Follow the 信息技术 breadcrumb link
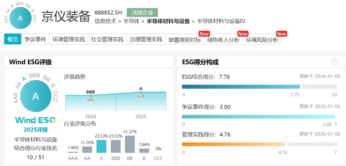The image size is (346, 166). tap(105, 21)
